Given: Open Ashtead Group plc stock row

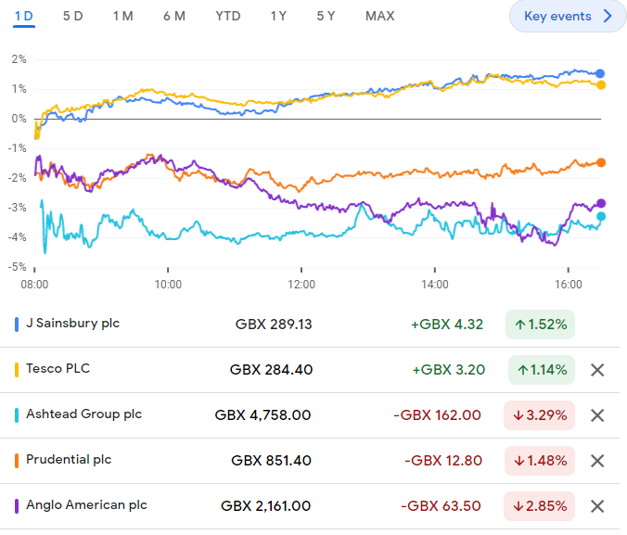Looking at the screenshot, I should [x=310, y=415].
